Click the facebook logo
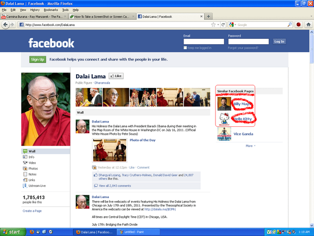The image size is (314, 236). 51,43
